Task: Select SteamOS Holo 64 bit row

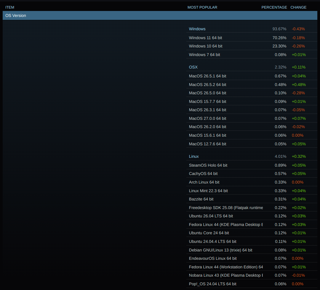Action: coord(252,165)
